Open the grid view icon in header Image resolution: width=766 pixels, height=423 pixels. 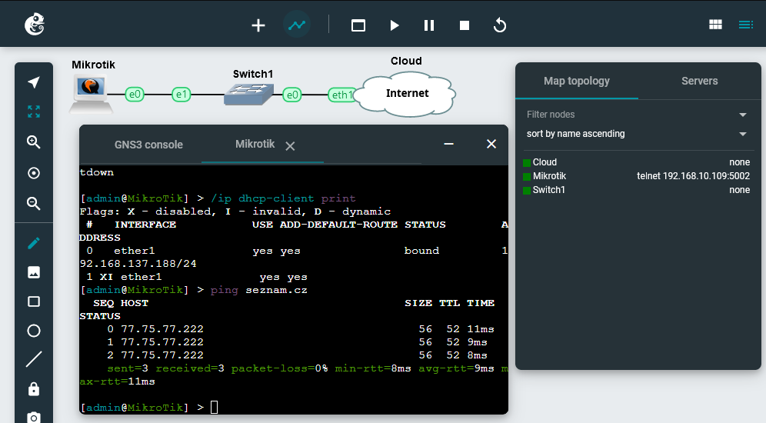pos(715,25)
